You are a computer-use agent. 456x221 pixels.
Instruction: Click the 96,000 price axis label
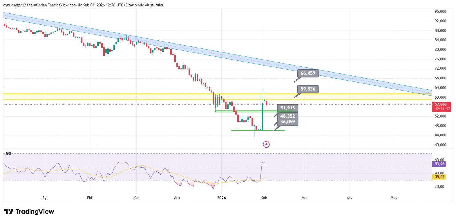pyautogui.click(x=440, y=11)
